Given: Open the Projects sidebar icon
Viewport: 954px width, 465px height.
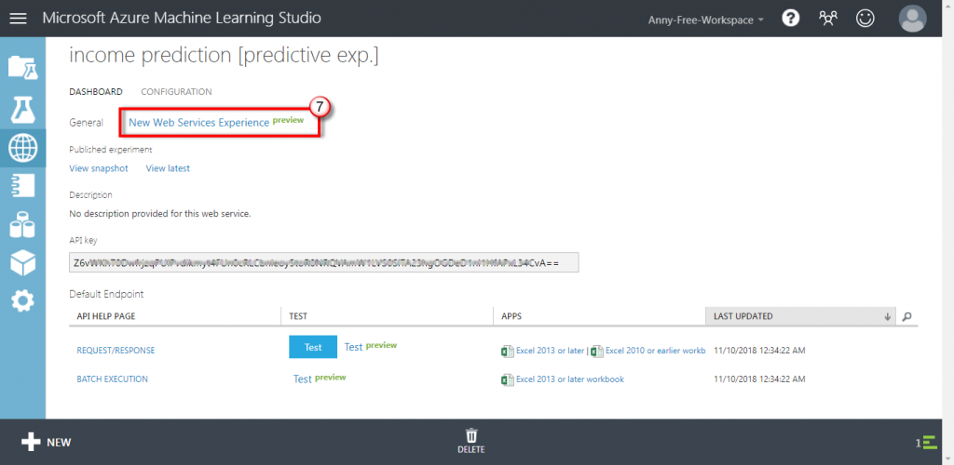Looking at the screenshot, I should coord(22,67).
